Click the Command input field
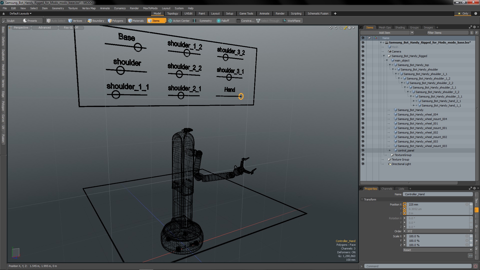480x270 pixels. click(417, 266)
